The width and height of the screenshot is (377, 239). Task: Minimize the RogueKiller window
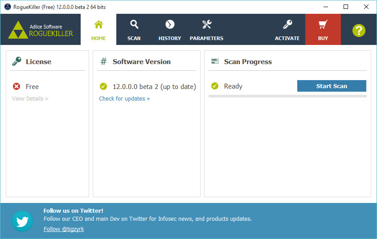(x=326, y=7)
